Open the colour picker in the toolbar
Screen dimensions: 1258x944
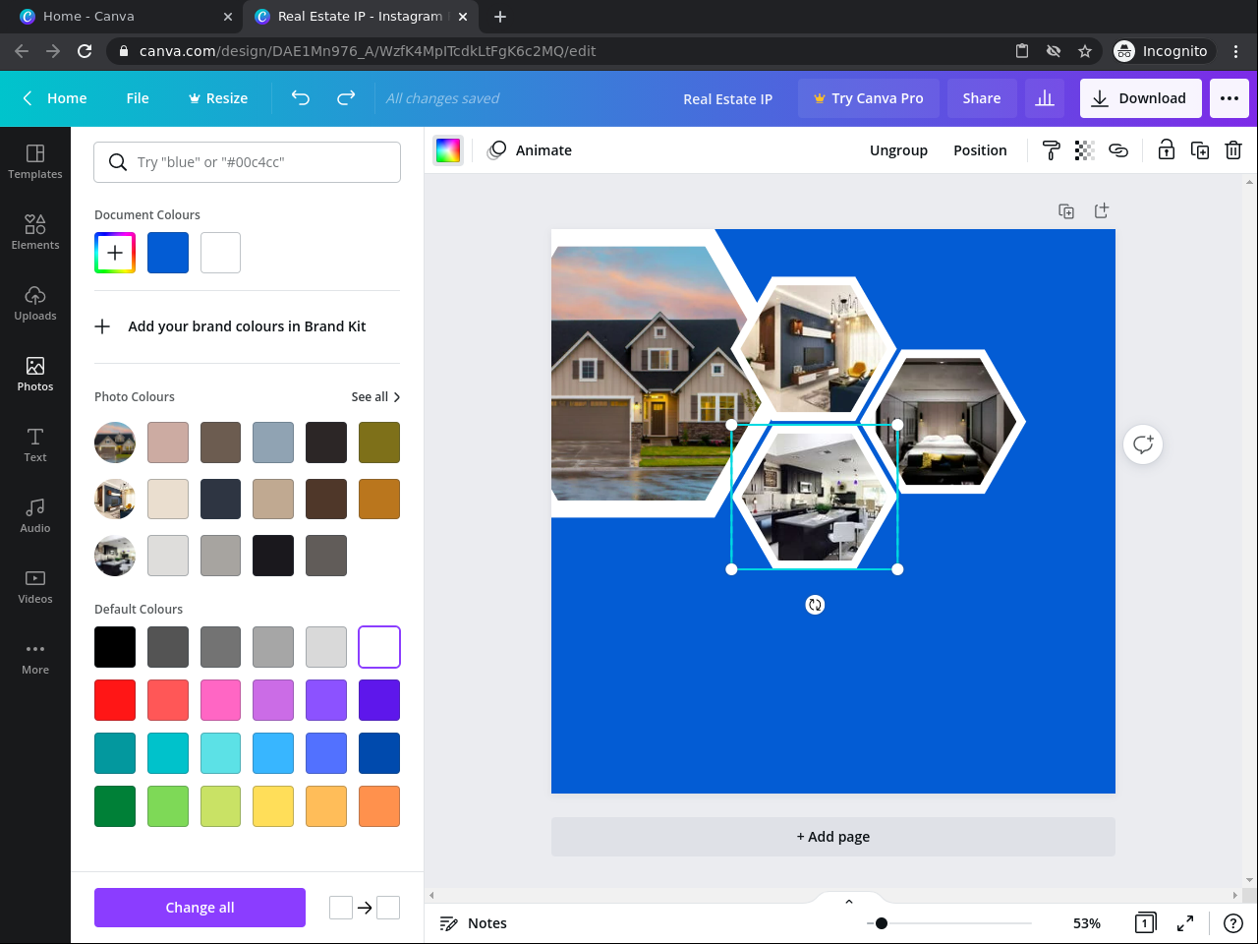(448, 150)
